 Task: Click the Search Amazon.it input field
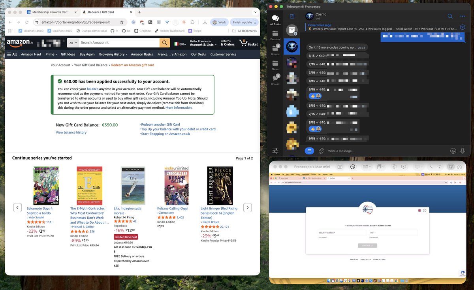click(119, 43)
